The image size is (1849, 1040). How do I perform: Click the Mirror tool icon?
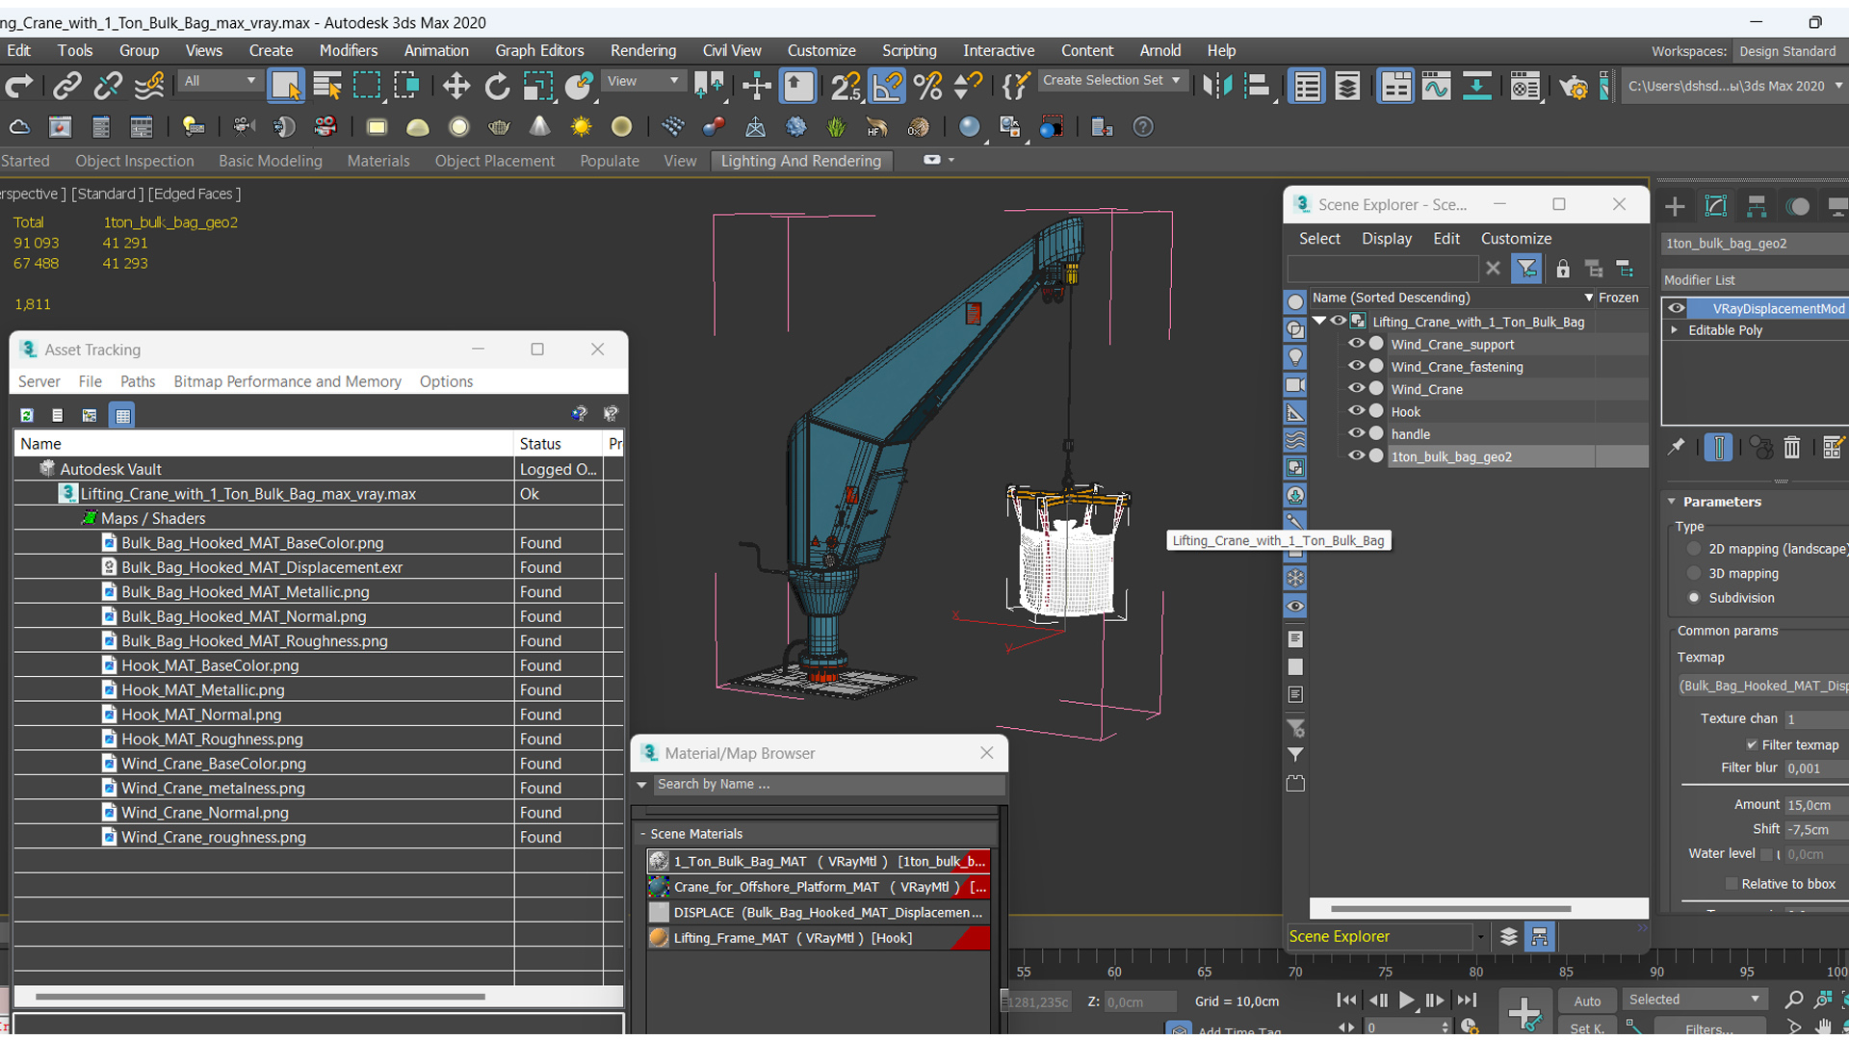(x=1216, y=87)
